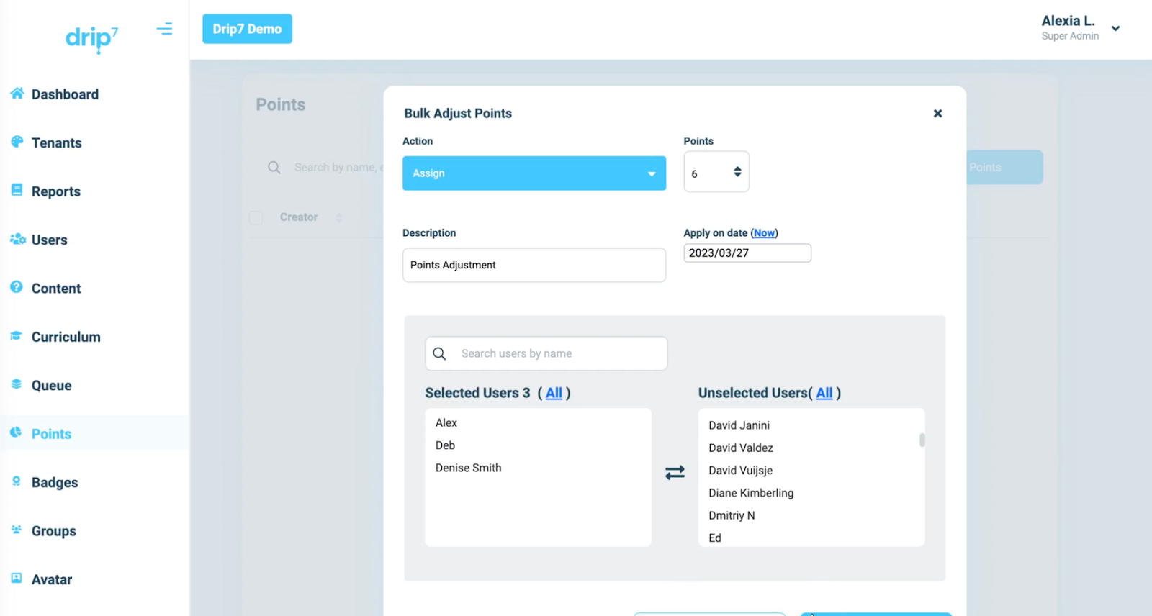Screen dimensions: 1152x616
Task: Open the Tenants menu item
Action: point(57,142)
